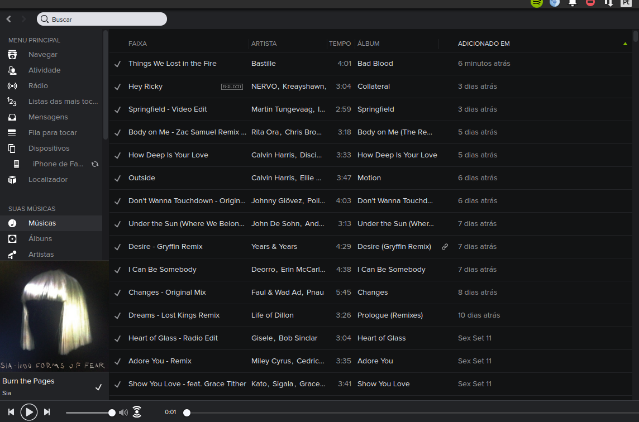Click the Mensagens inbox icon
The height and width of the screenshot is (422, 639).
click(x=12, y=117)
